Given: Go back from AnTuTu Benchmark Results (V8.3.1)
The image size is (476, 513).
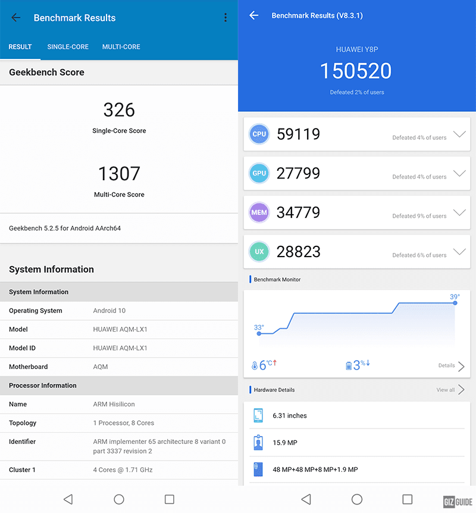Looking at the screenshot, I should [x=254, y=15].
